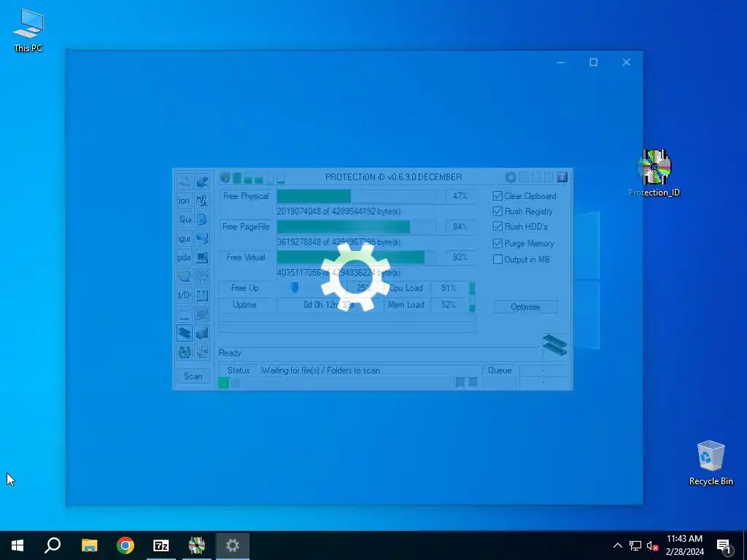Tick Clear Clipboard checkbox in Protection ID

498,195
